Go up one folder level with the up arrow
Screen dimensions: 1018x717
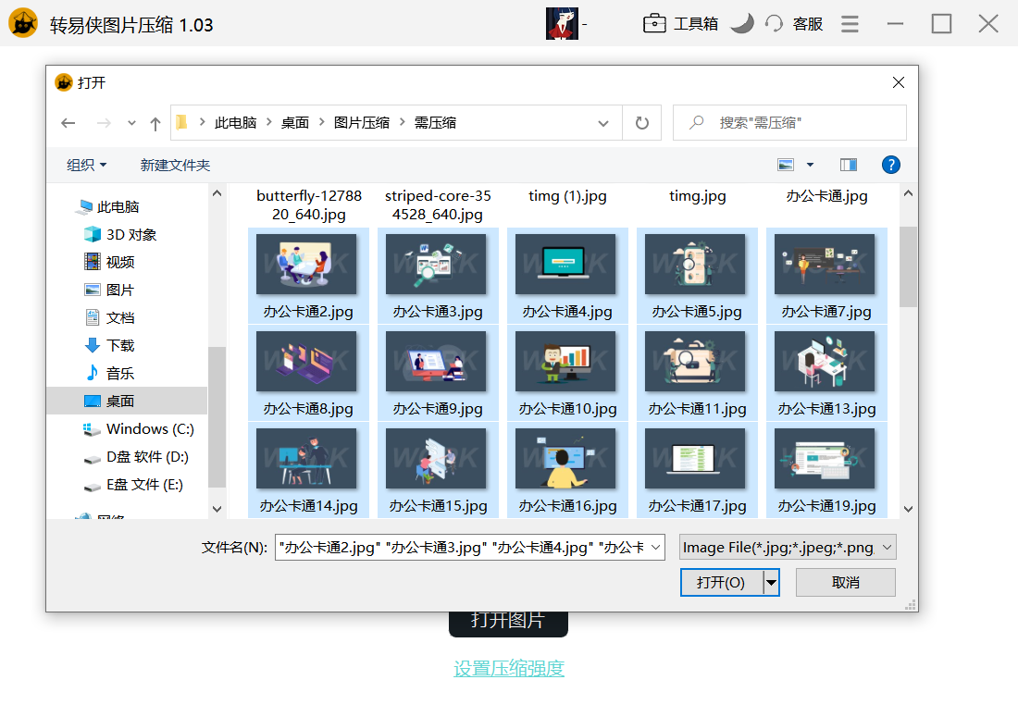(x=155, y=122)
